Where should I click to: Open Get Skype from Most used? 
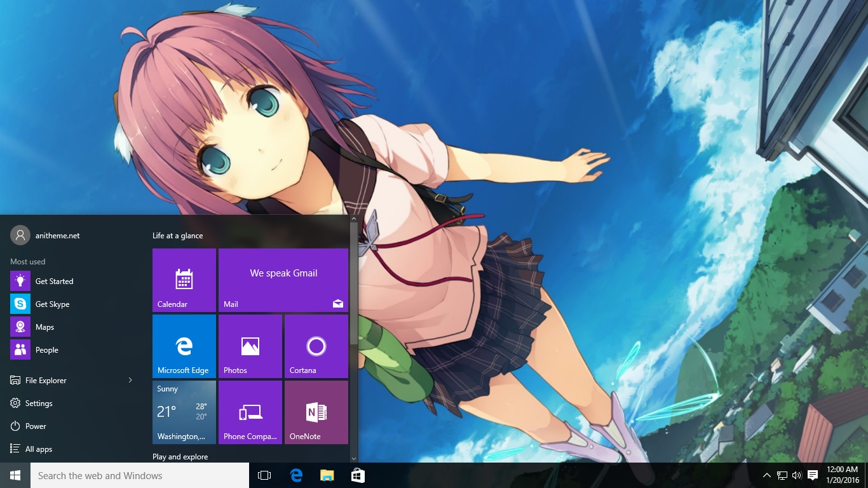pyautogui.click(x=52, y=304)
